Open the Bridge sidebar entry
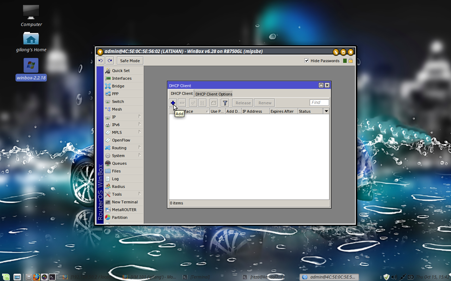The width and height of the screenshot is (451, 281). coord(124,86)
